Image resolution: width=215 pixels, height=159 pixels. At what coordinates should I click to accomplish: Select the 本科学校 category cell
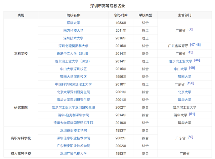(x=21, y=53)
